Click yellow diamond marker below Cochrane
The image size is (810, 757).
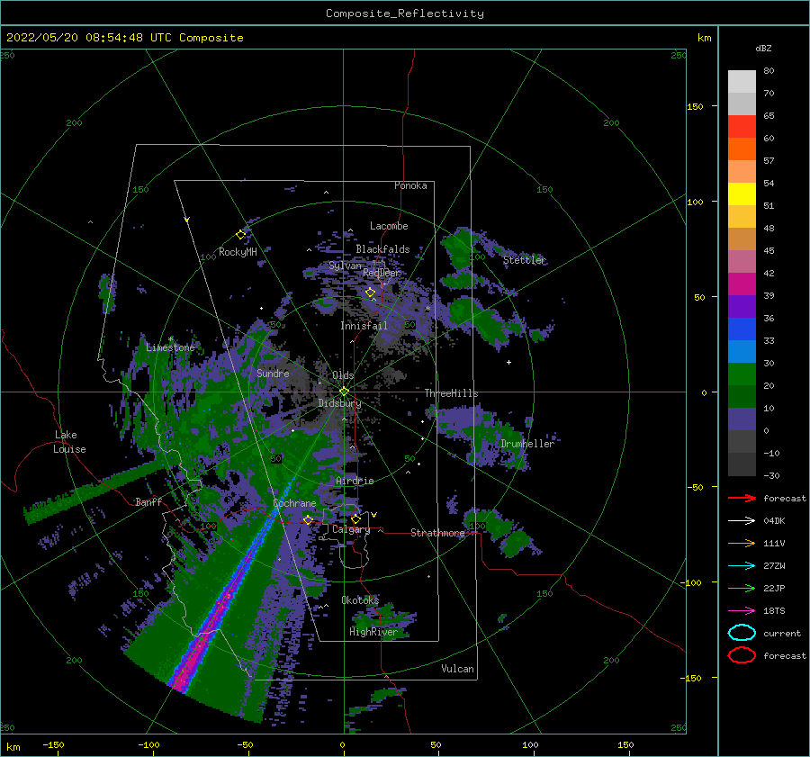click(308, 519)
